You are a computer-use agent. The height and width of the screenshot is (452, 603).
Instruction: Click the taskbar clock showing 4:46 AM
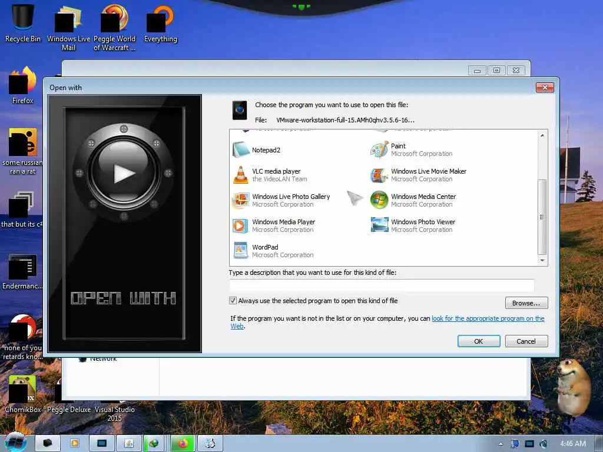[573, 444]
